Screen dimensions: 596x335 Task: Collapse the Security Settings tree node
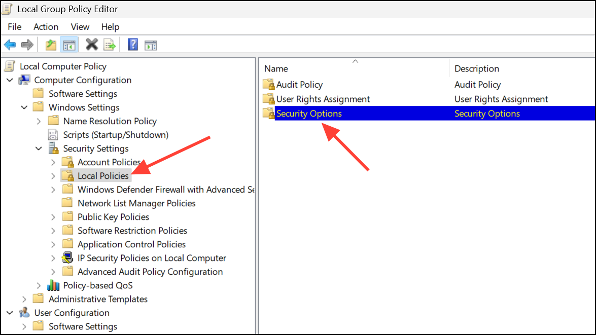pyautogui.click(x=39, y=148)
